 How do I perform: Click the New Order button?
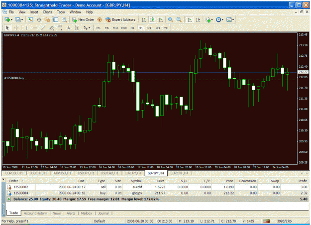pos(83,19)
